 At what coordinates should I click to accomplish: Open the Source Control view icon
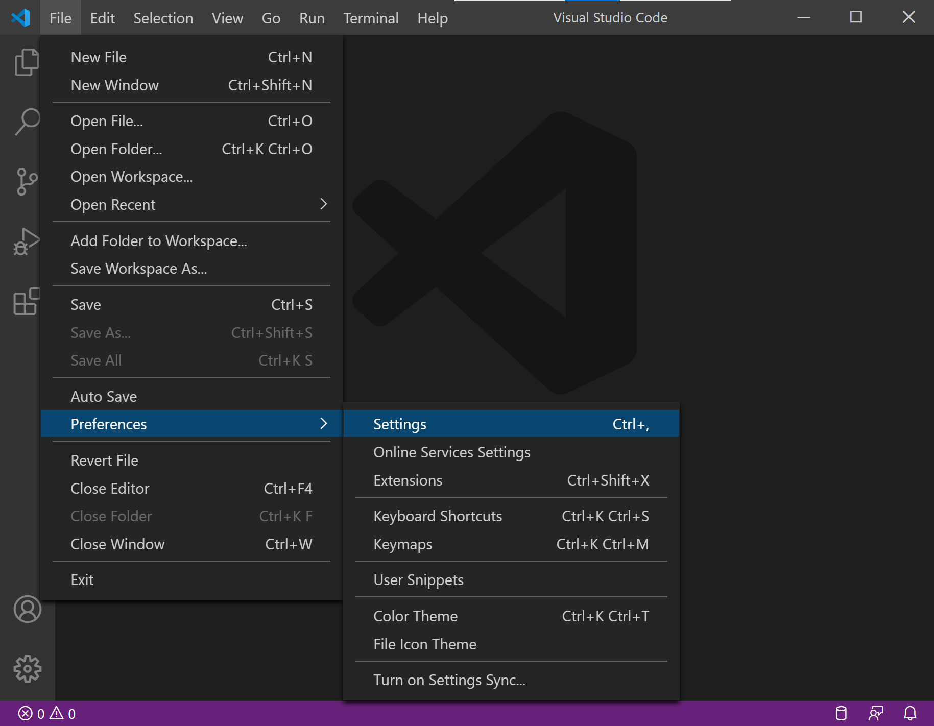[x=27, y=182]
